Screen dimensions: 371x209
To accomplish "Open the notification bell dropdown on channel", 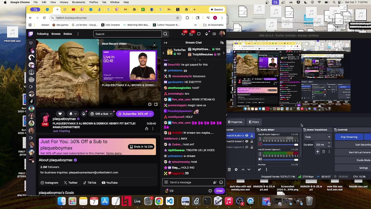I will pos(73,114).
